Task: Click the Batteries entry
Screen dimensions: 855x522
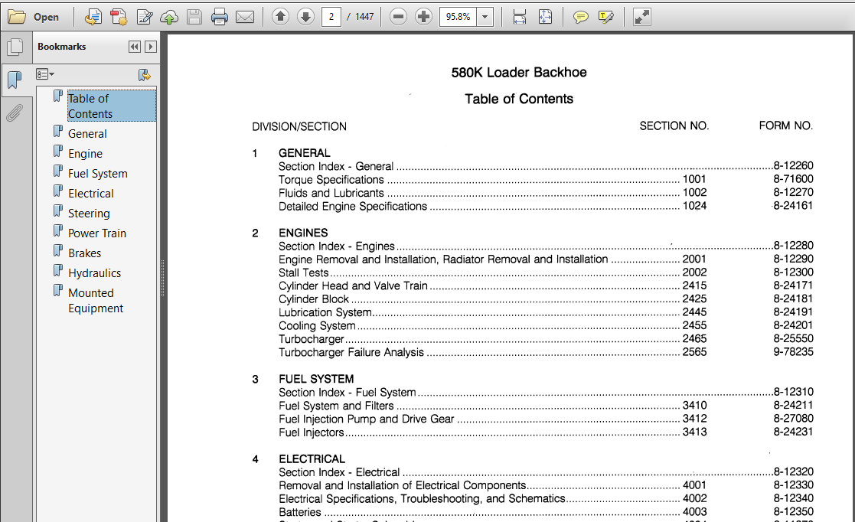Action: pyautogui.click(x=300, y=512)
